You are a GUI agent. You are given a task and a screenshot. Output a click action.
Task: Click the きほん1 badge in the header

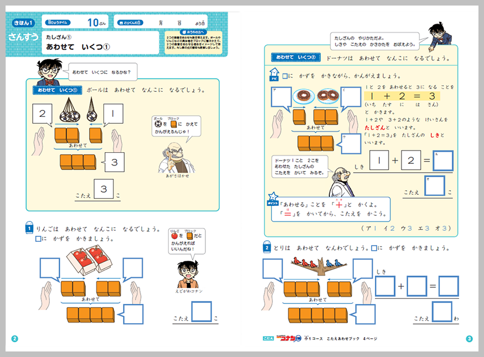tap(23, 23)
